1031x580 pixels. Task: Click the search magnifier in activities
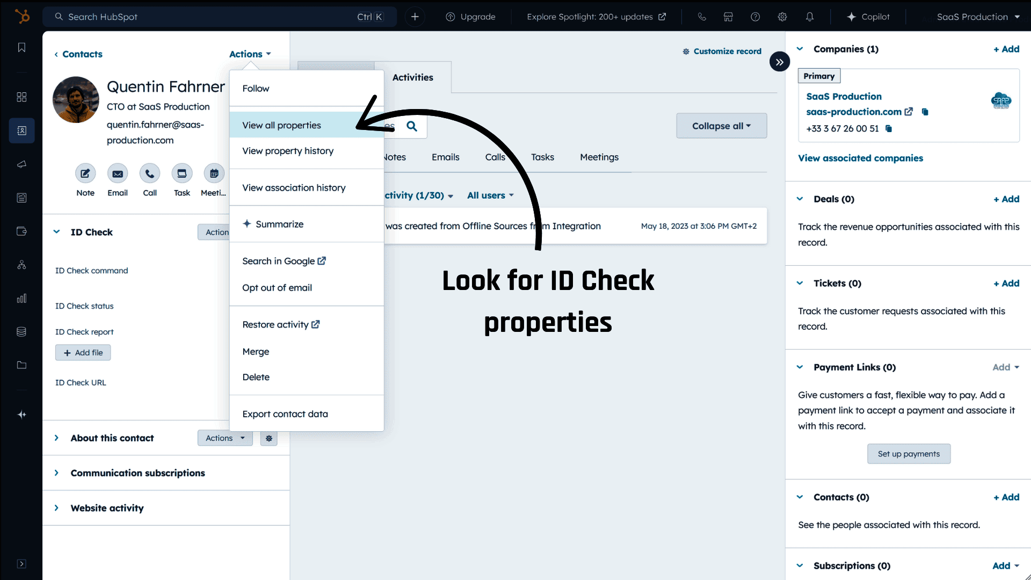(412, 126)
